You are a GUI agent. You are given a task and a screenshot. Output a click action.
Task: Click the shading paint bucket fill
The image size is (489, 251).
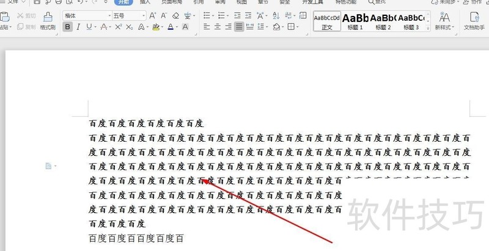coord(276,27)
